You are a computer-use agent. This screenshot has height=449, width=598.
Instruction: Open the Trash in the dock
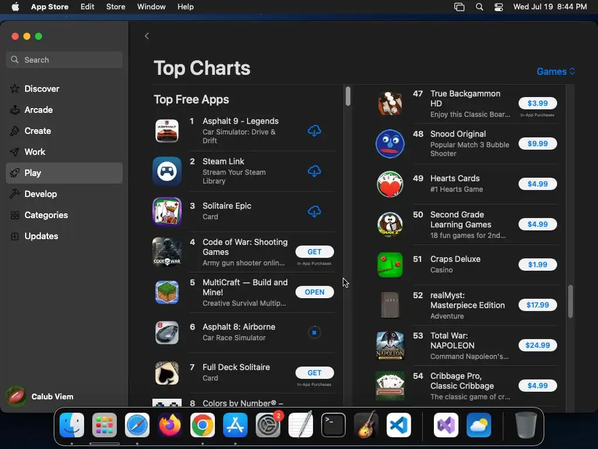tap(526, 425)
